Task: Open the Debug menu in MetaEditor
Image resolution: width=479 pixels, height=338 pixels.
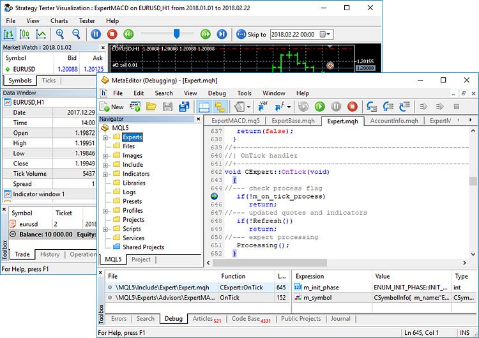Action: tap(217, 93)
